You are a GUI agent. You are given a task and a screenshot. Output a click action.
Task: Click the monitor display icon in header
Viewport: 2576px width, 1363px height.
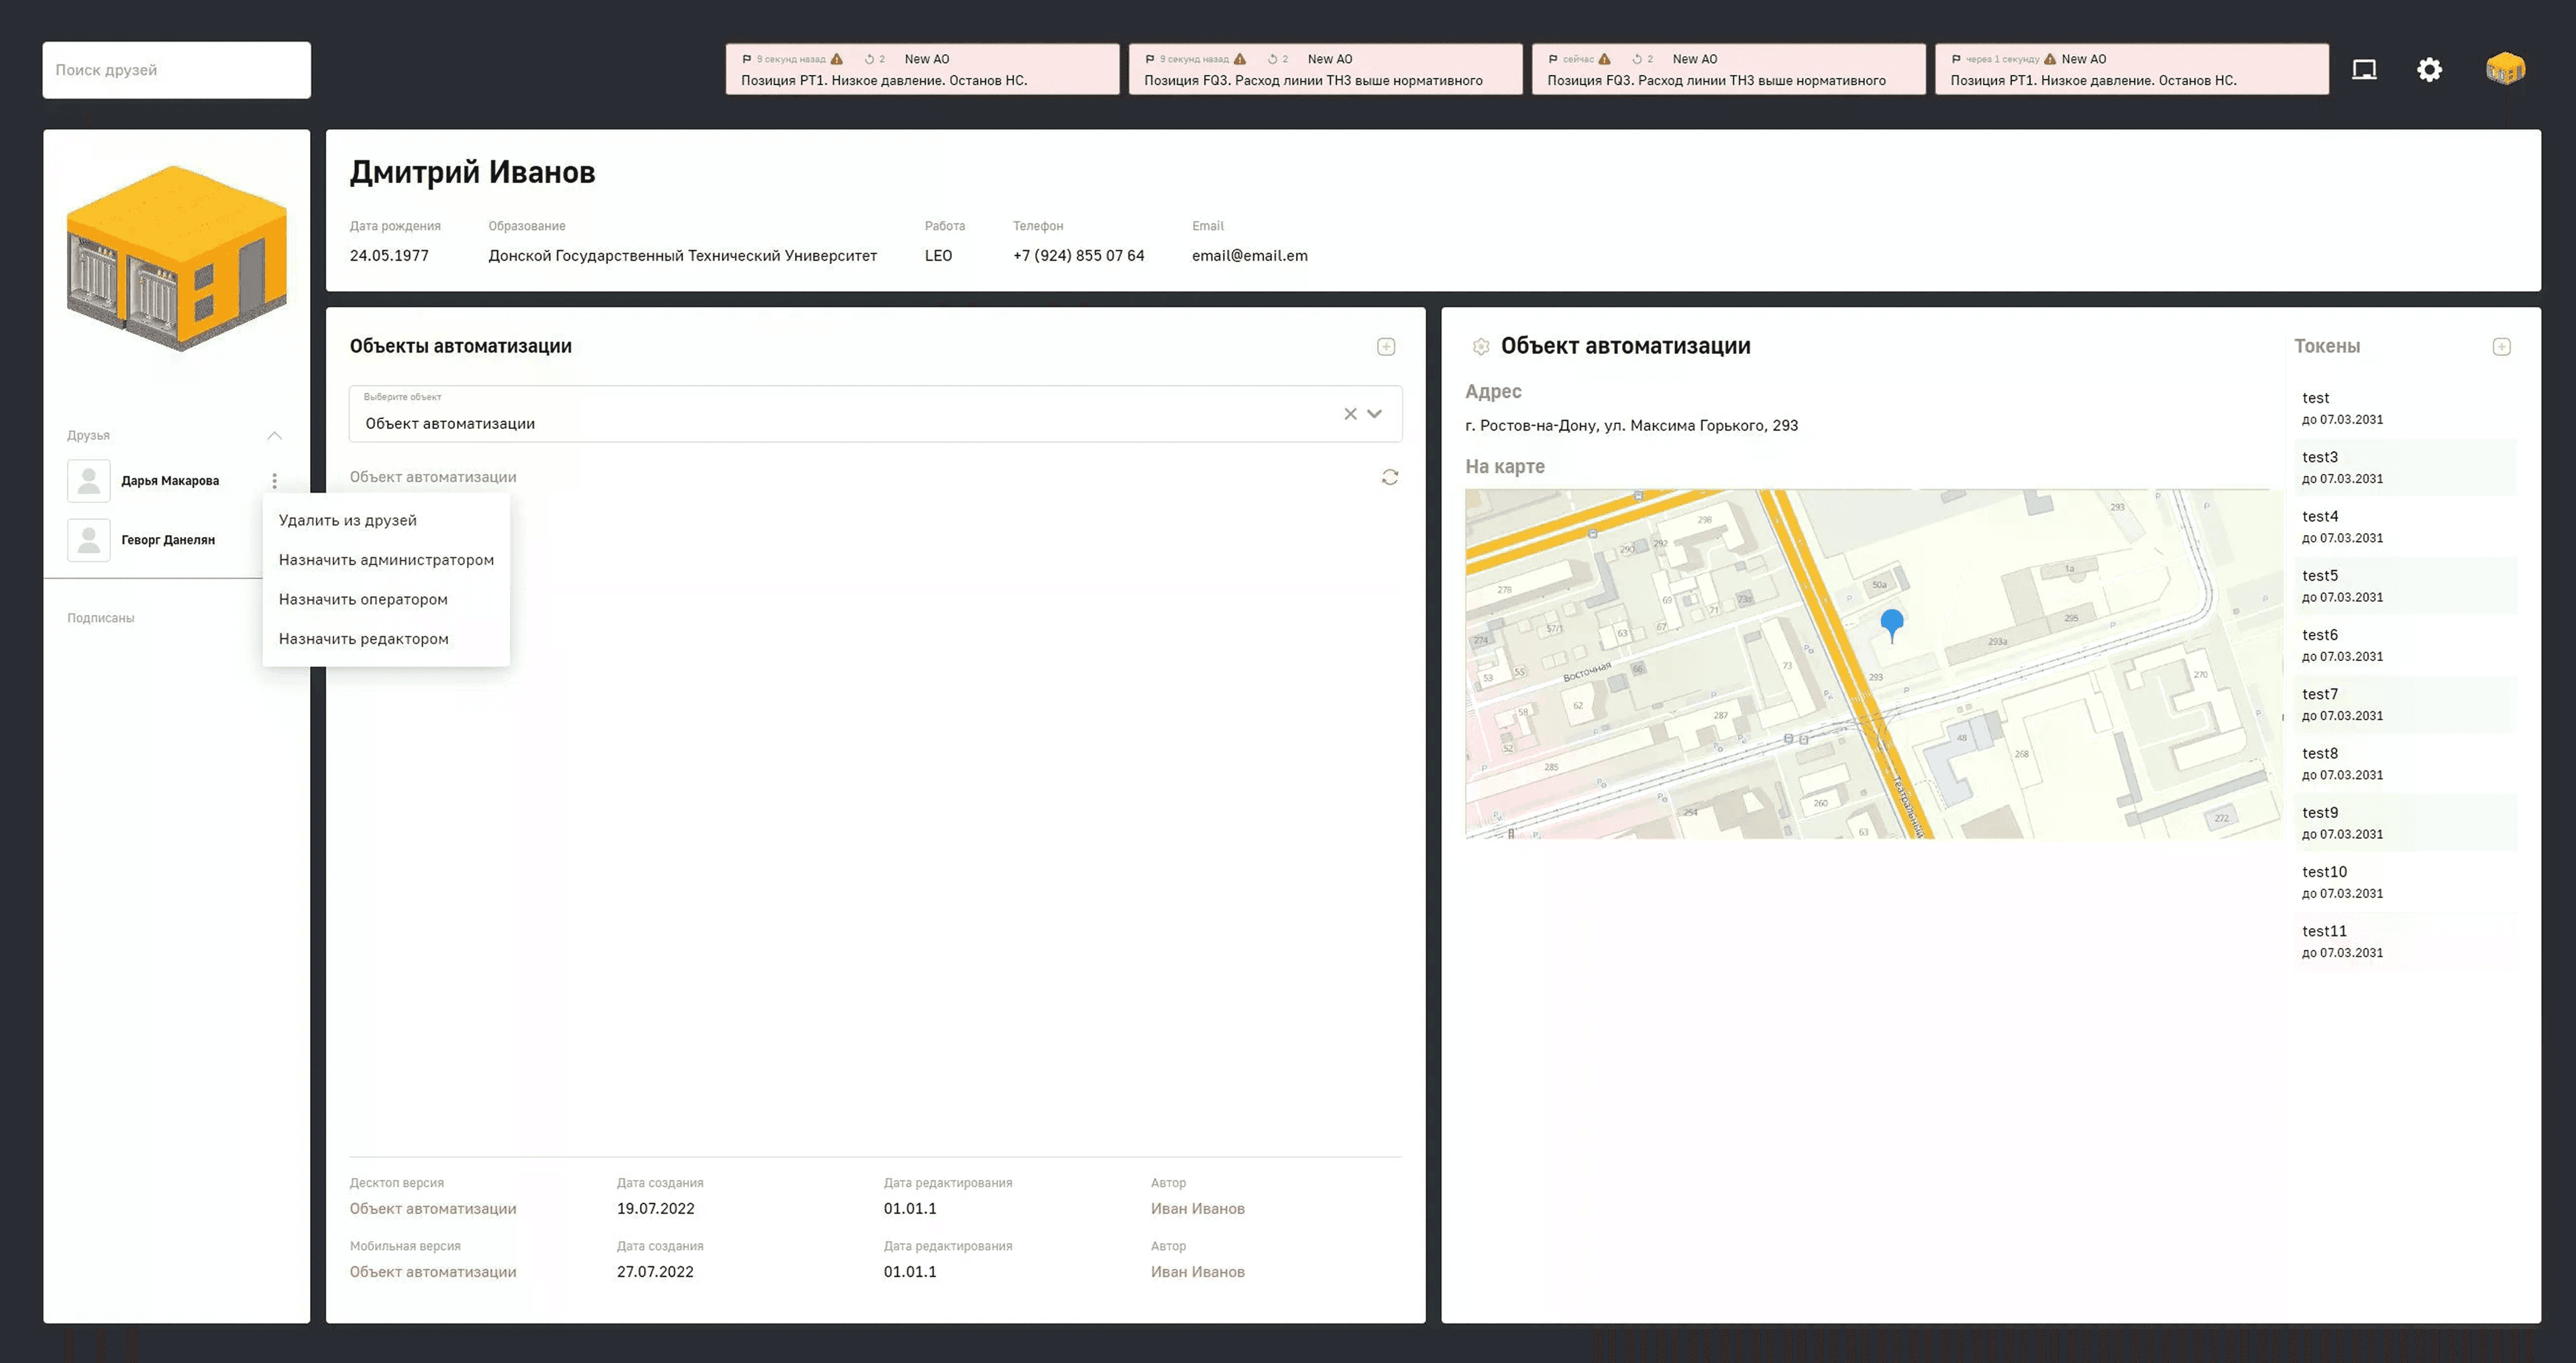tap(2364, 70)
